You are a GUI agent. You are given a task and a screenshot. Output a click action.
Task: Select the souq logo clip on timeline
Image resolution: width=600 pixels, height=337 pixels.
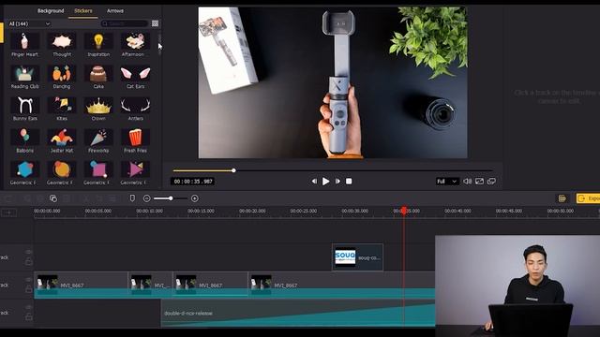(x=357, y=257)
